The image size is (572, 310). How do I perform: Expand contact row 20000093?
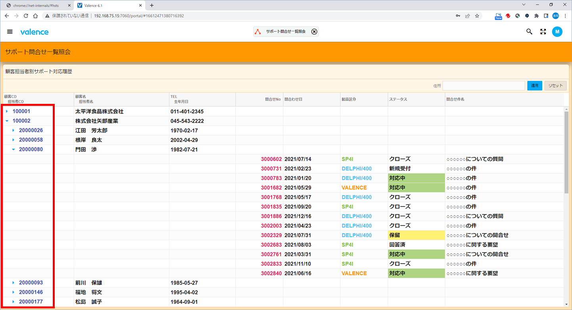point(13,283)
